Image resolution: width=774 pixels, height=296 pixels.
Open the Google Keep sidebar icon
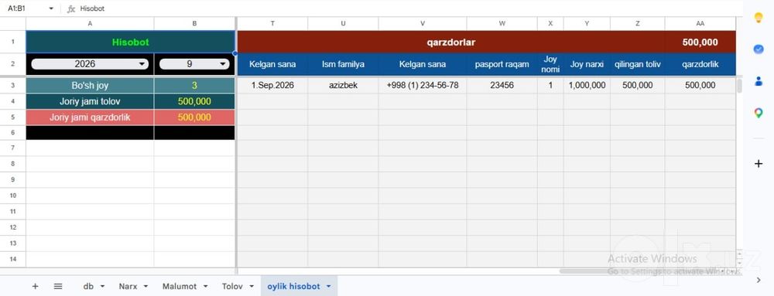click(759, 18)
